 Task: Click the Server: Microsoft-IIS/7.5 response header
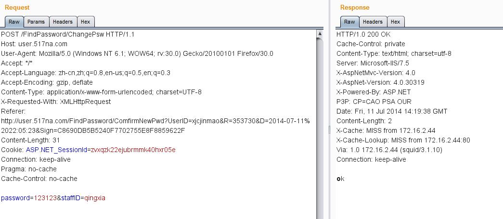click(373, 63)
